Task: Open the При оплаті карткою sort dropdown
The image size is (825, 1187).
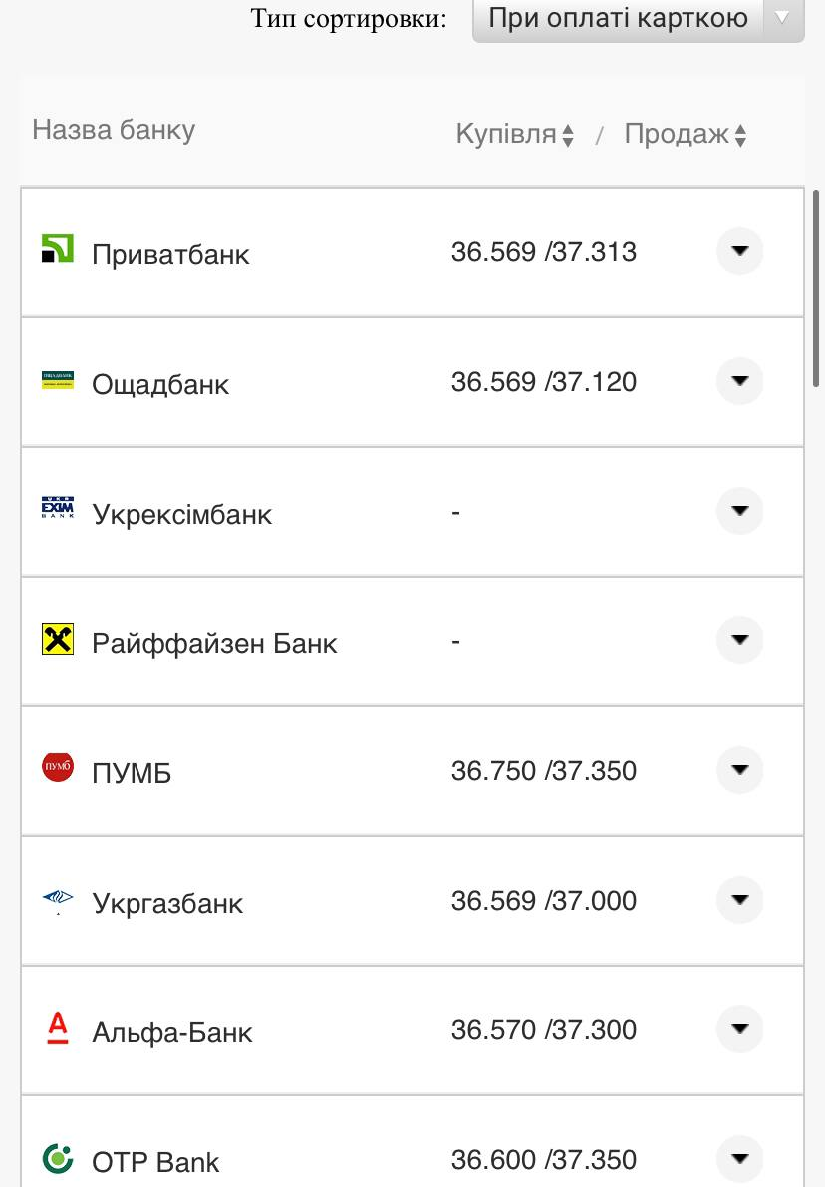Action: 638,18
